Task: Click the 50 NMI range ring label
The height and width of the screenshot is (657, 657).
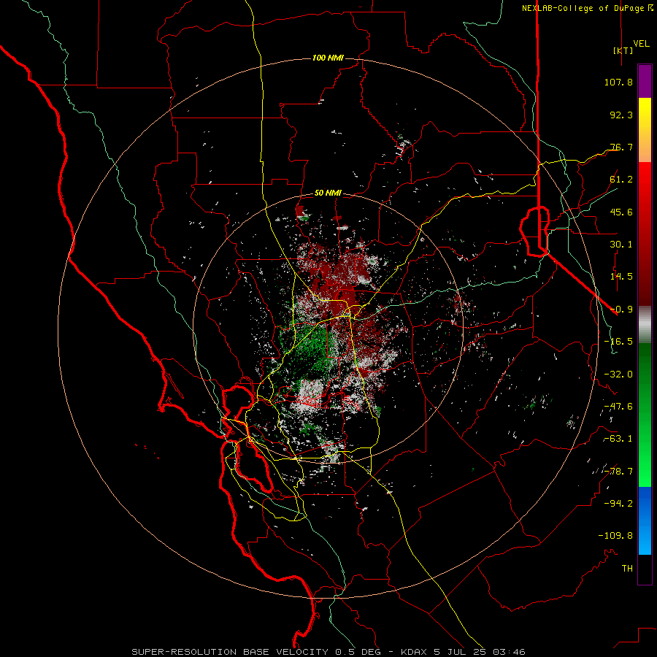Action: pos(328,193)
